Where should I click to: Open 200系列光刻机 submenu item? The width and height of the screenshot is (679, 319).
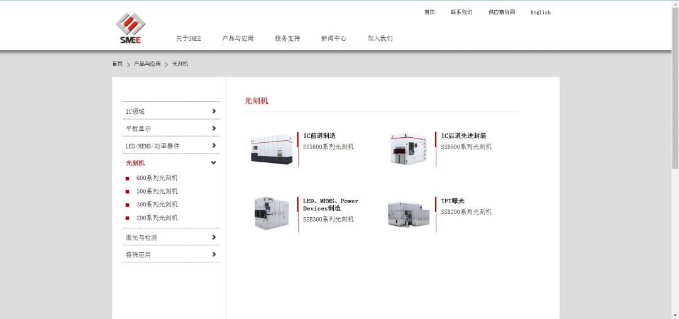pos(157,218)
